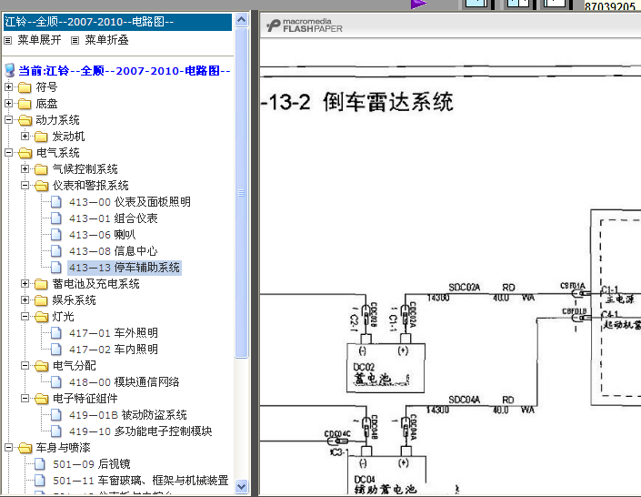Click the 灯光 open folder icon
This screenshot has height=497, width=641.
(x=41, y=317)
